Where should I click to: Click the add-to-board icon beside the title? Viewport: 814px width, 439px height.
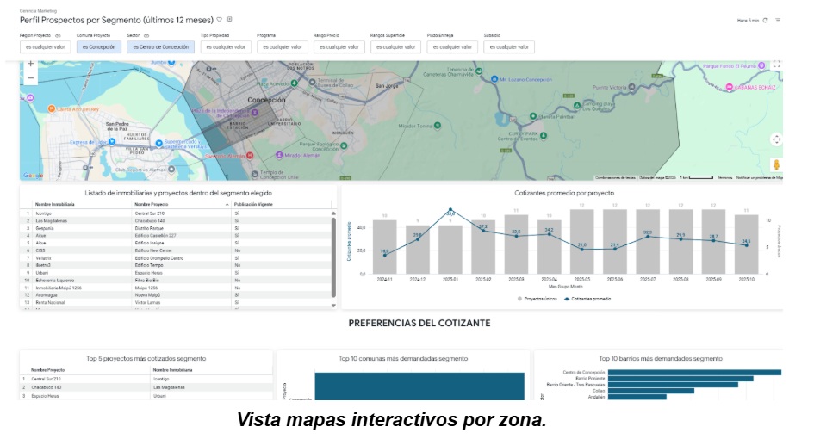coord(229,20)
